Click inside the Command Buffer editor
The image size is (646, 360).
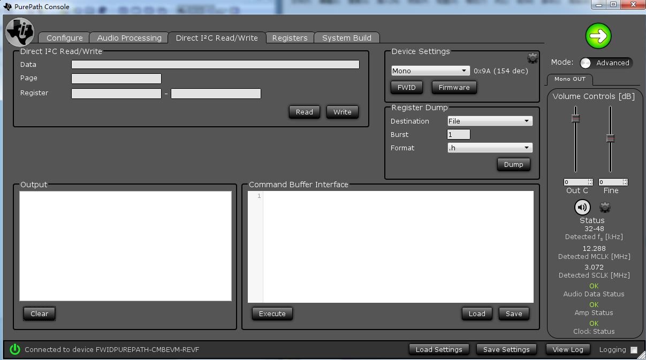[398, 247]
